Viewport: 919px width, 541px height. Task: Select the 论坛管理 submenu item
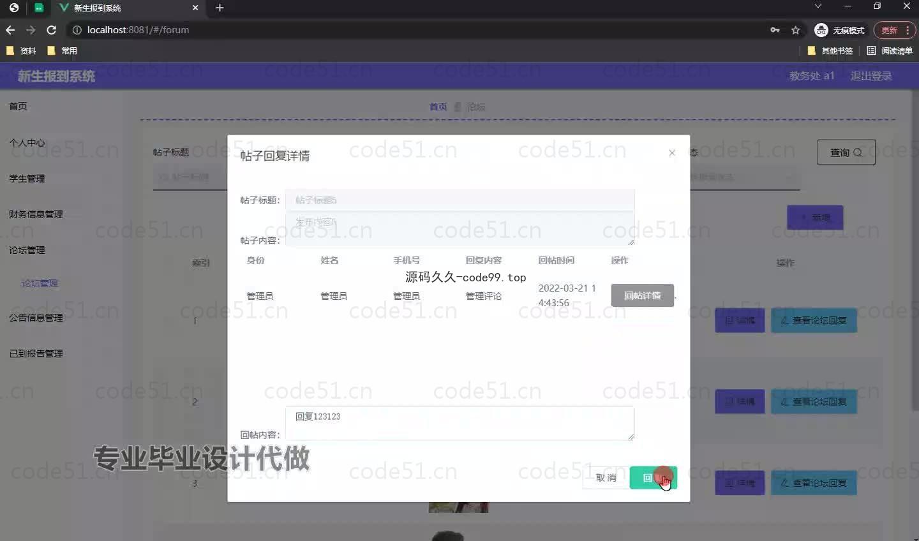click(x=40, y=283)
